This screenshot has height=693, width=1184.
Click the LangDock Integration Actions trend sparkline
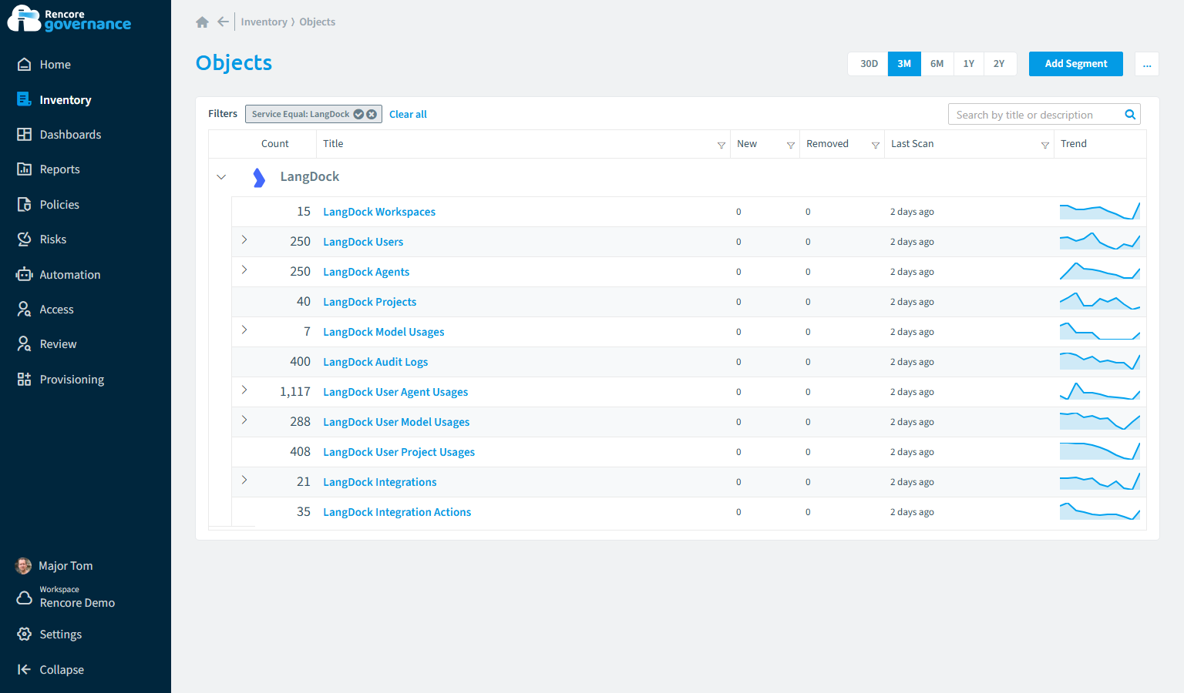coord(1100,511)
